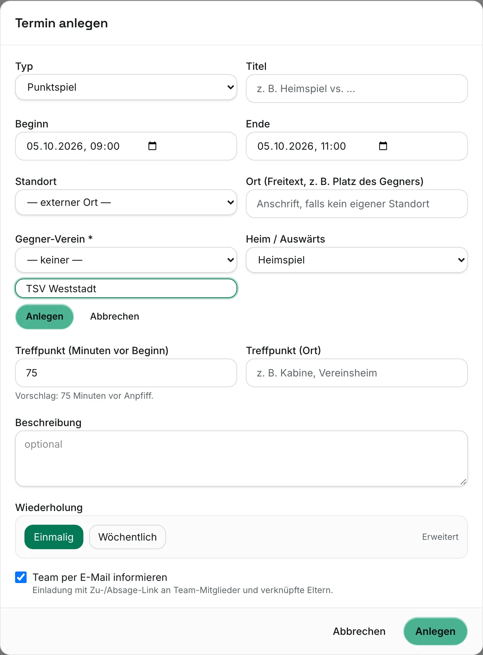Toggle Team per E-Mail informieren checkbox
This screenshot has height=655, width=483.
tap(21, 577)
